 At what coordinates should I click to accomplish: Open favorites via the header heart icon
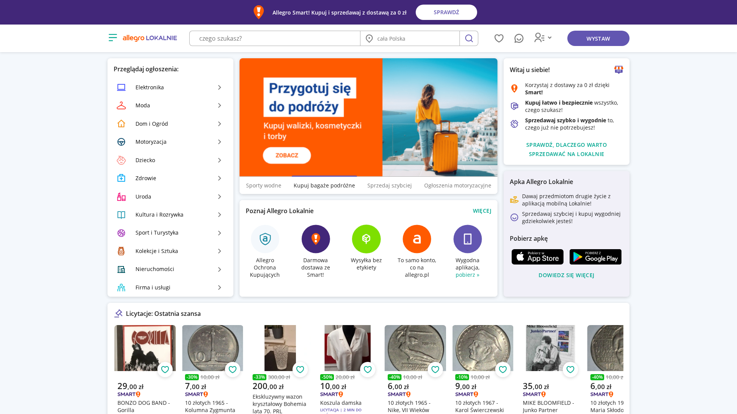[499, 38]
